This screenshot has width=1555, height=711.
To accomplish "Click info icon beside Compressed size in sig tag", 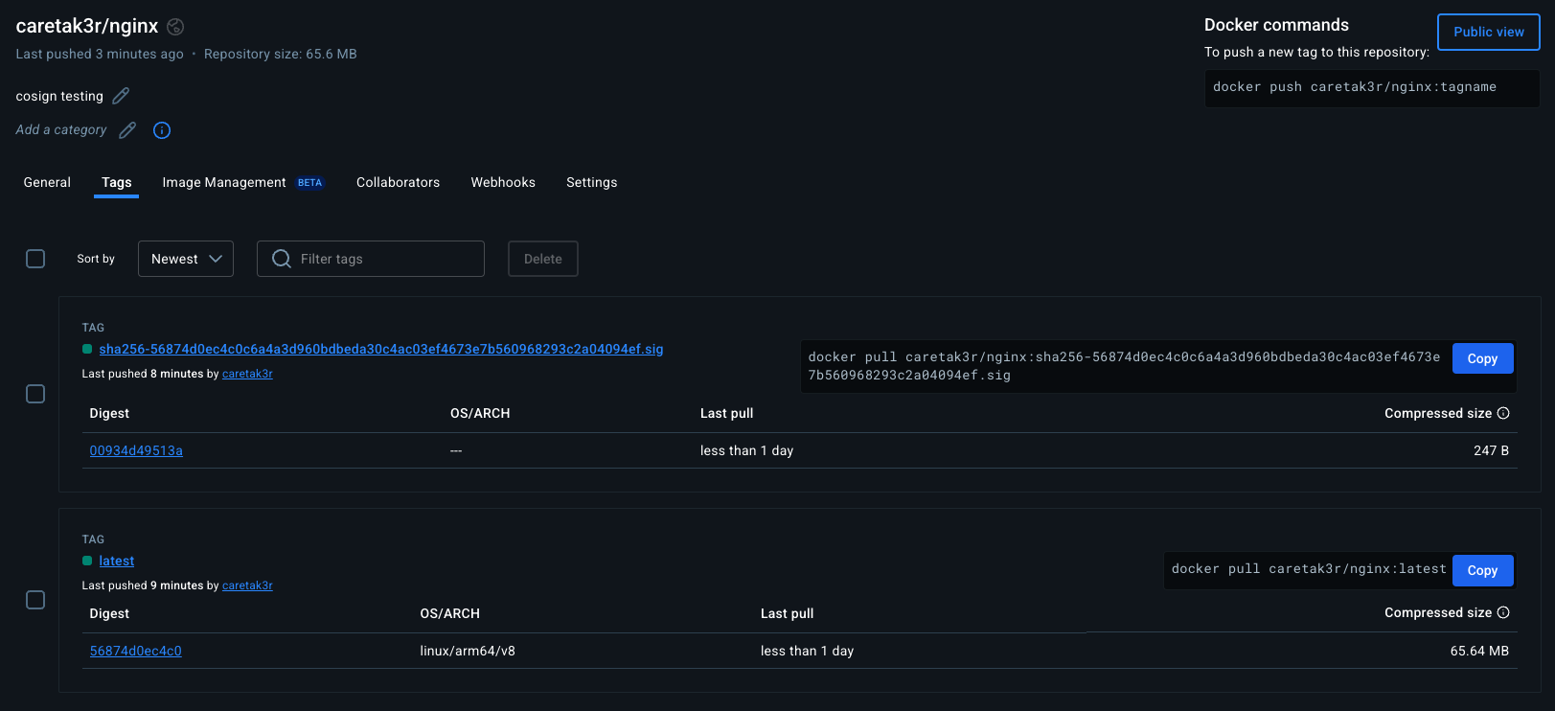I will pos(1503,413).
